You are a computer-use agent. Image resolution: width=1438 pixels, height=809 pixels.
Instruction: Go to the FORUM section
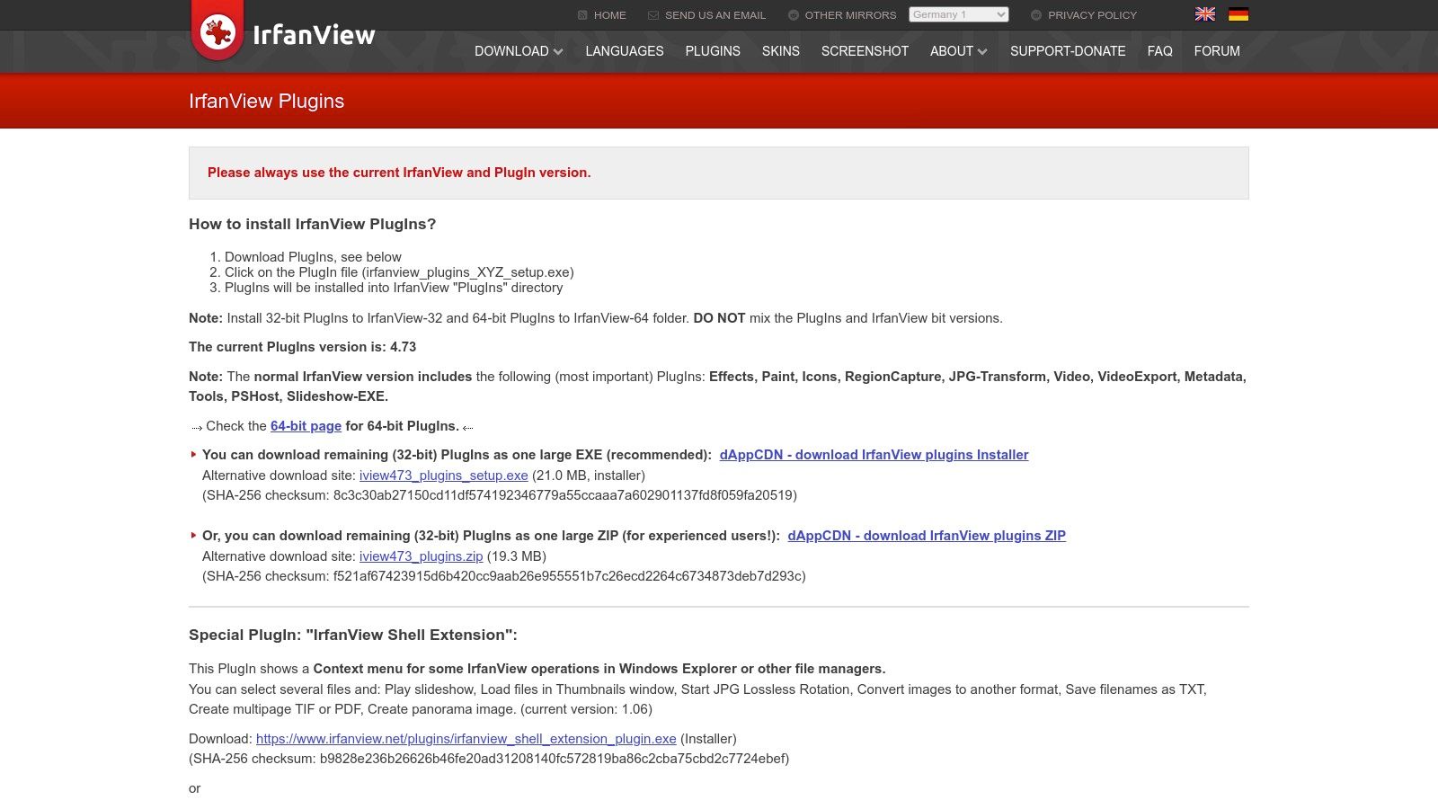pyautogui.click(x=1217, y=51)
